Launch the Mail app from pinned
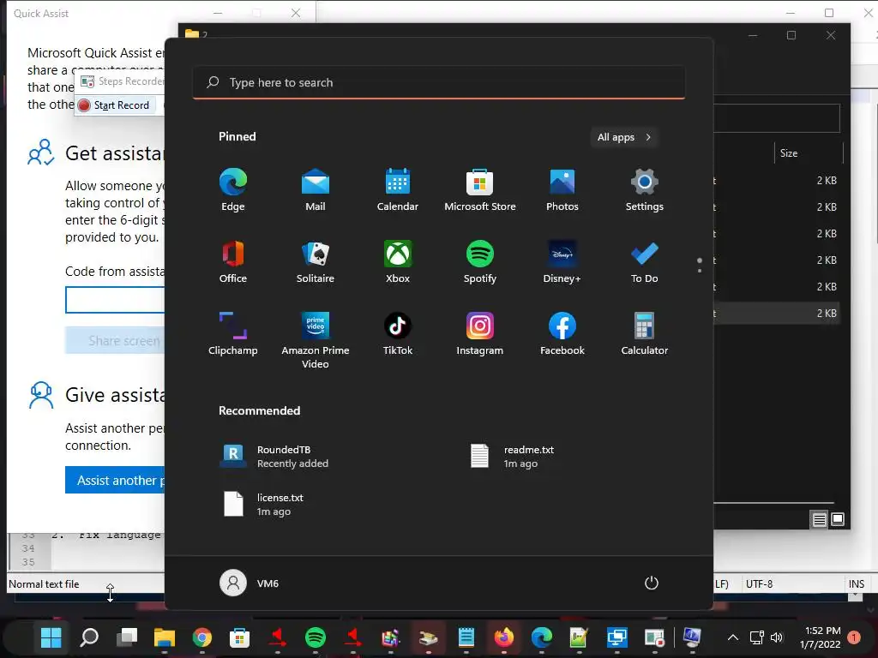Viewport: 878px width, 658px height. pyautogui.click(x=316, y=189)
